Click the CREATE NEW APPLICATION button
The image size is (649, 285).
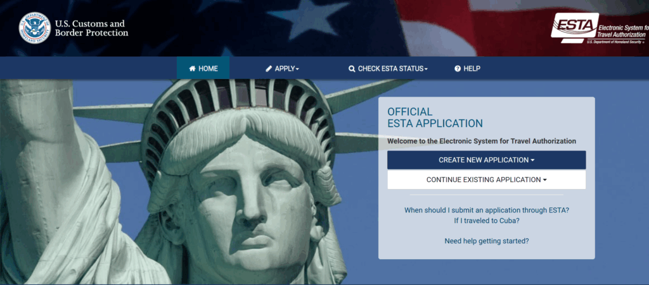point(486,160)
